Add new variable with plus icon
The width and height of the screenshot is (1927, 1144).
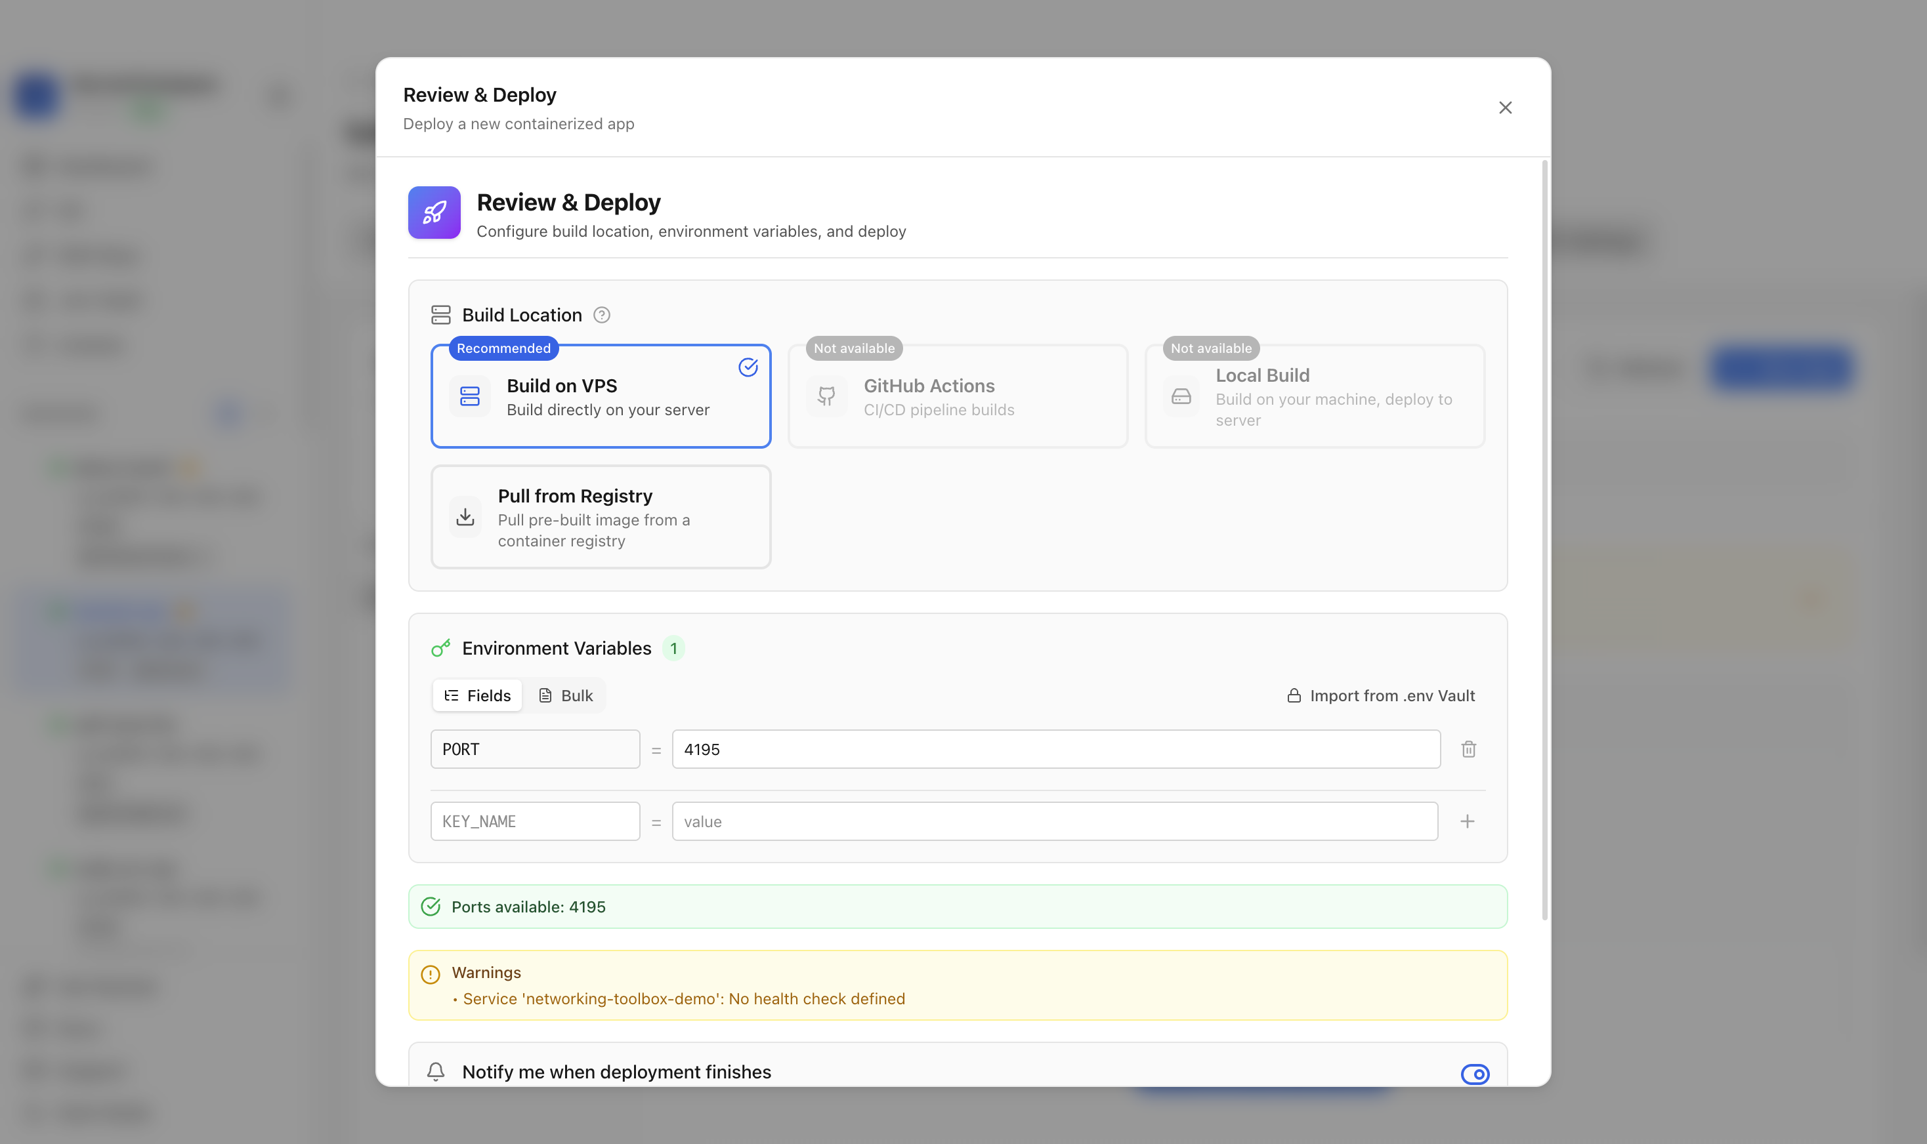[1467, 822]
